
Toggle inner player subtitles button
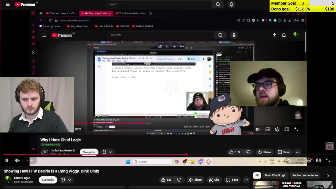(x=268, y=129)
